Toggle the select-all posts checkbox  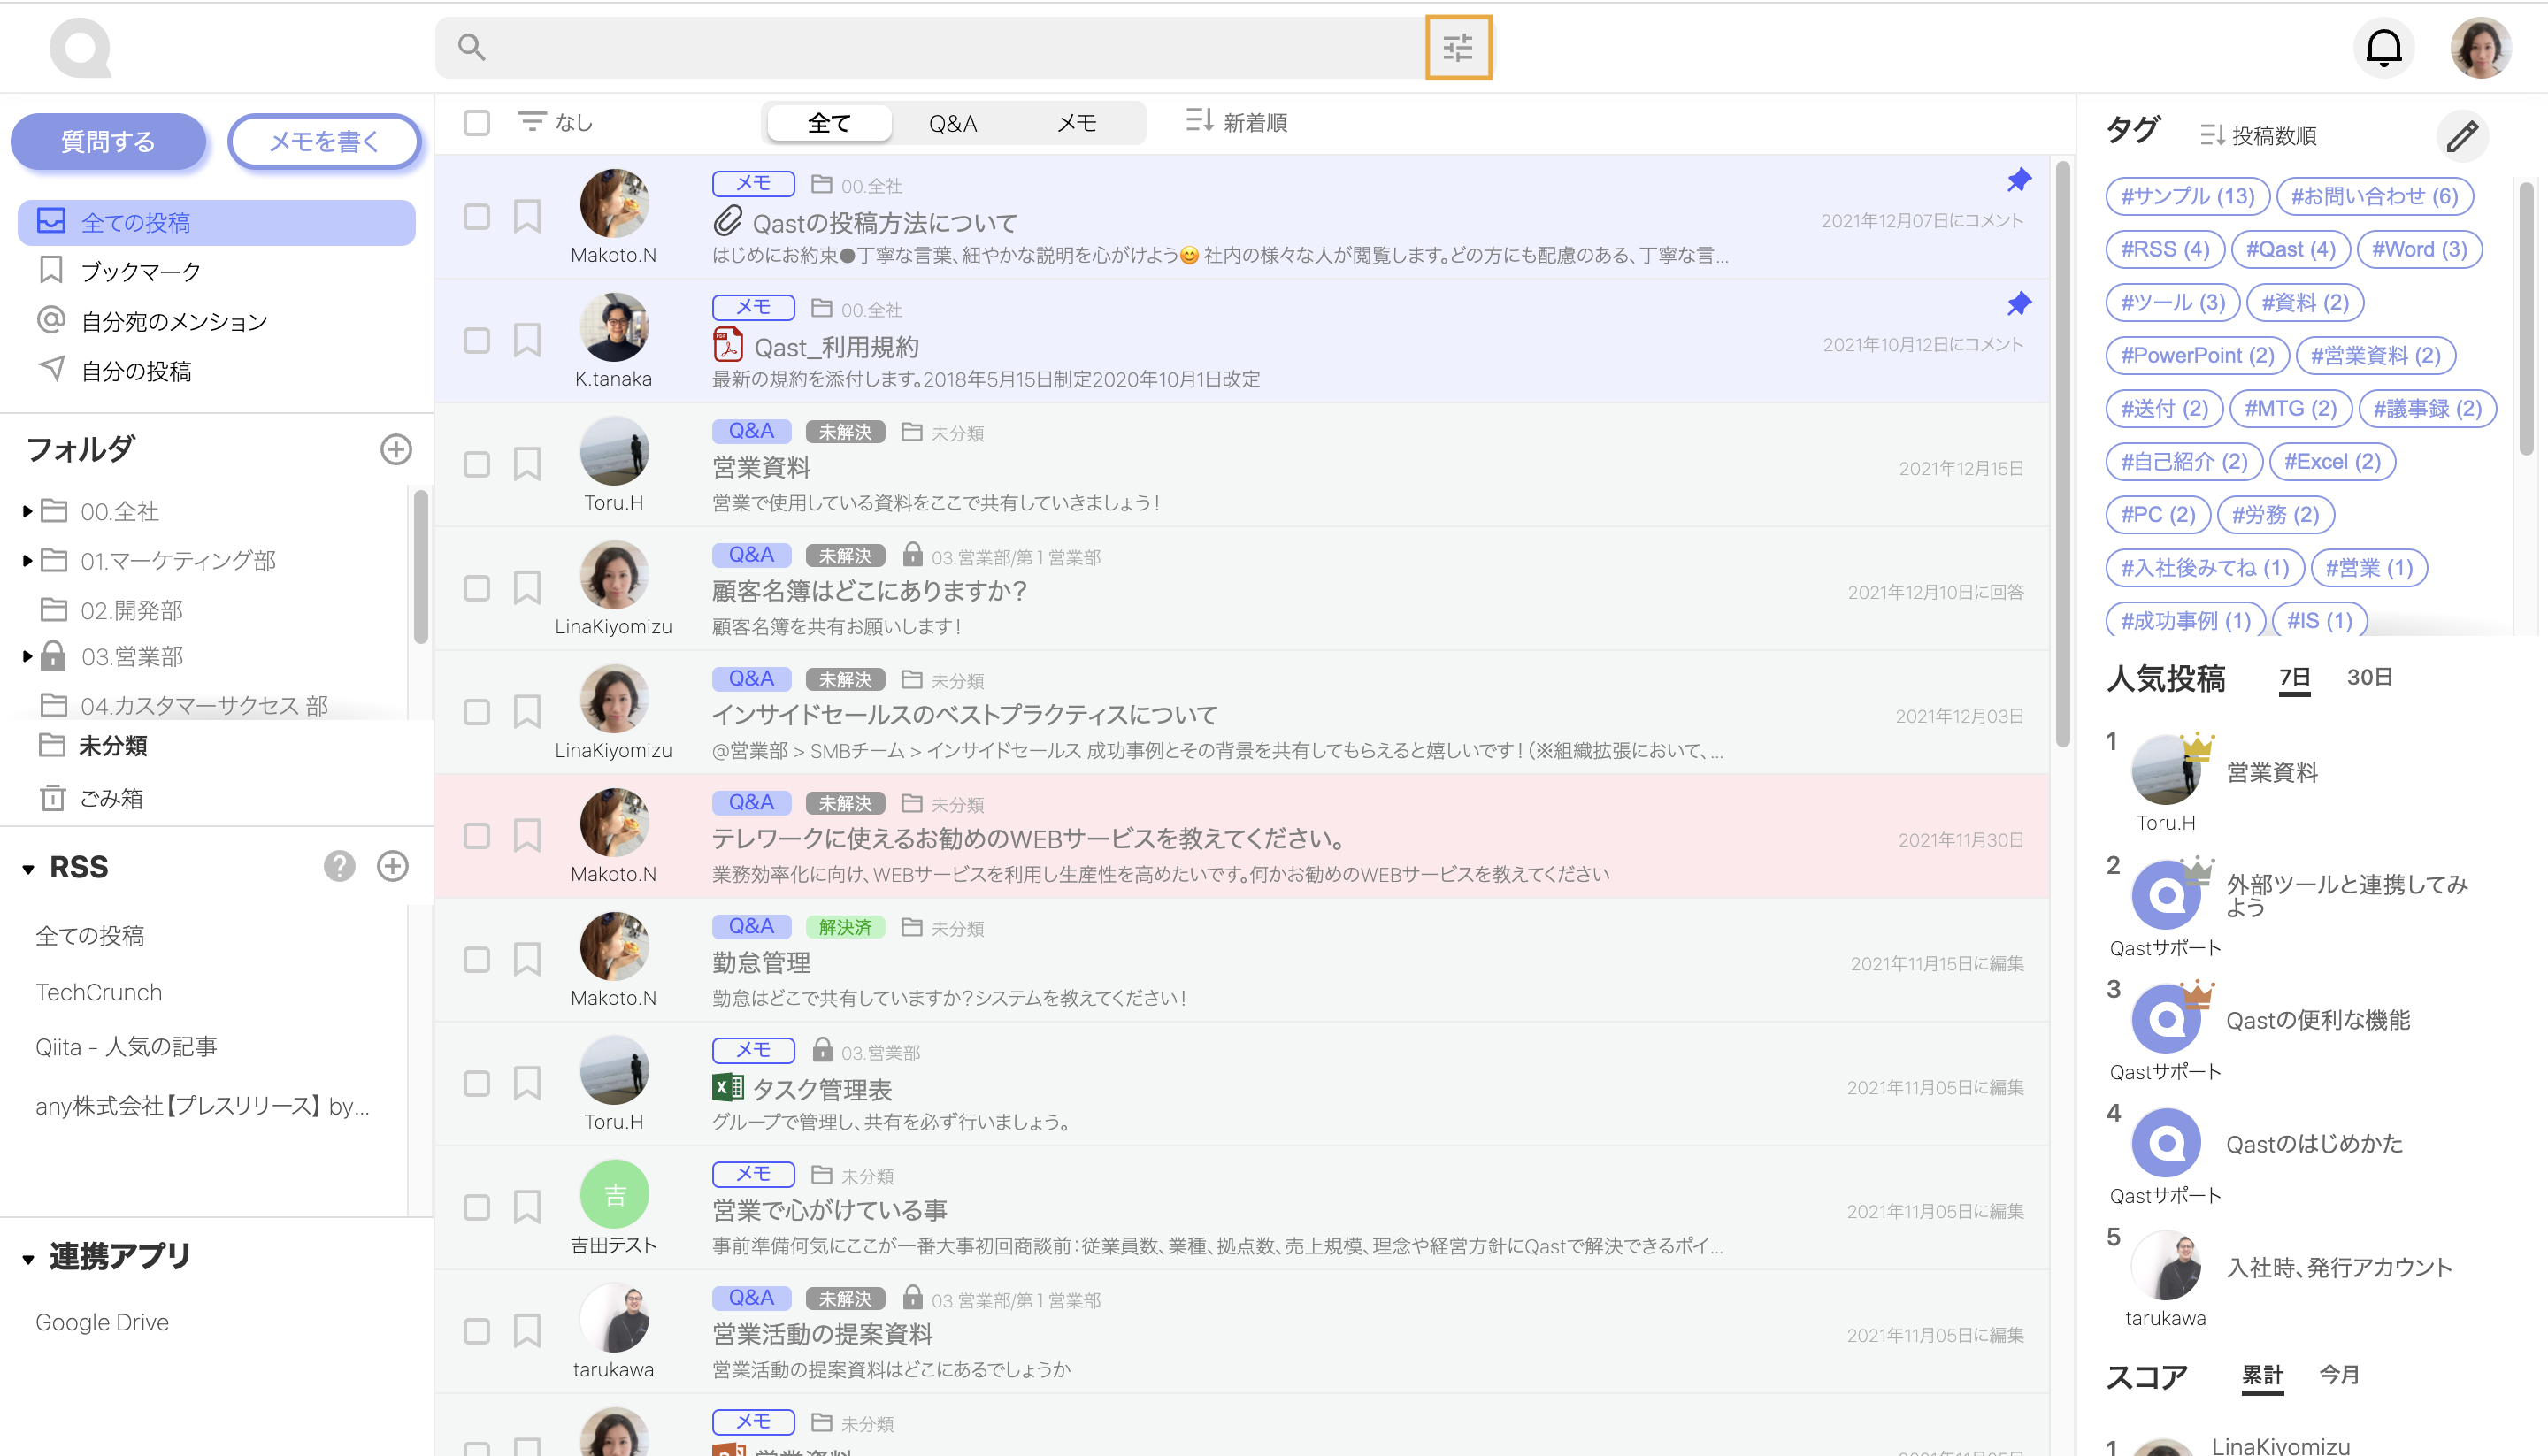click(x=477, y=123)
